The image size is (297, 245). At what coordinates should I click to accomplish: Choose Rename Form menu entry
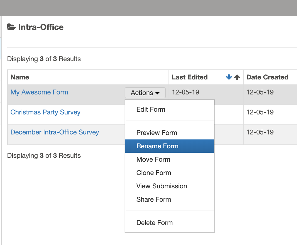pyautogui.click(x=170, y=146)
